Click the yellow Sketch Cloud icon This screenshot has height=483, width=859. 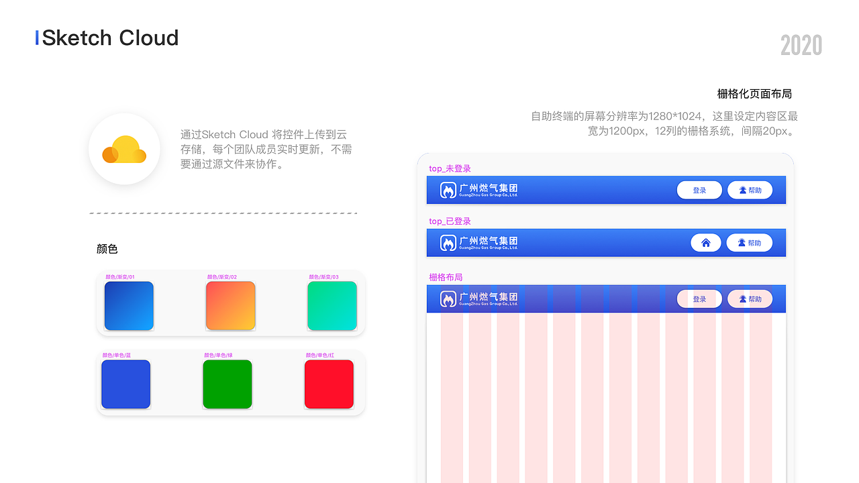pos(124,149)
